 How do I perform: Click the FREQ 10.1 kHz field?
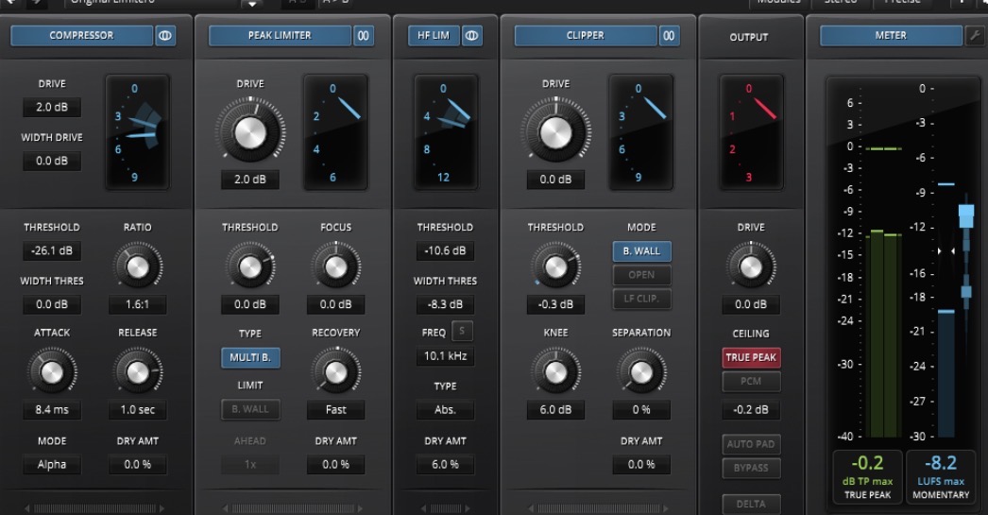point(446,356)
